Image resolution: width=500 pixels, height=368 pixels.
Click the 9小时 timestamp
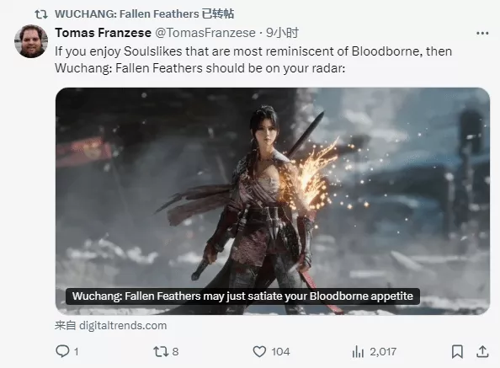point(283,33)
